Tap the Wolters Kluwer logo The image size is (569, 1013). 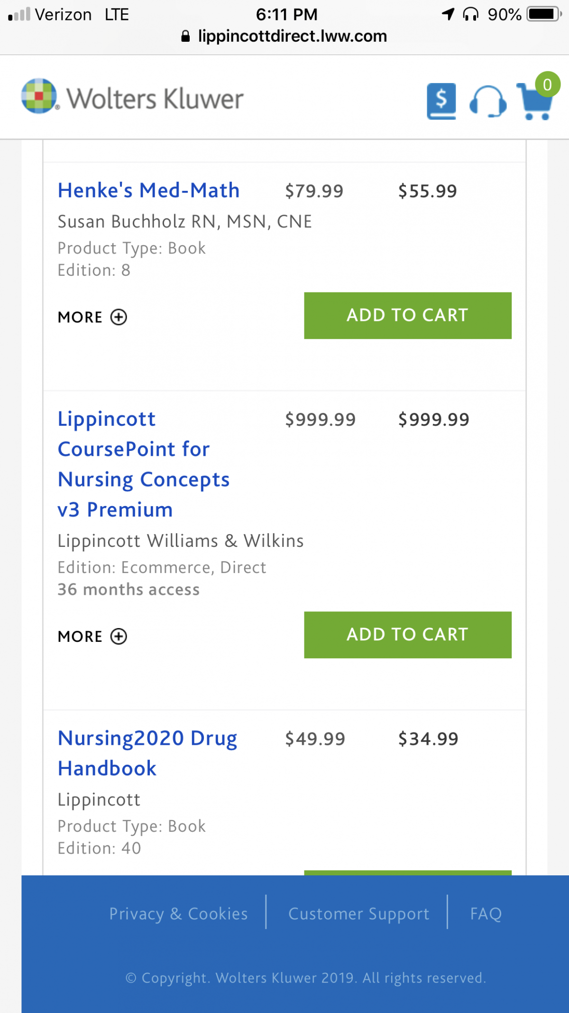(x=132, y=97)
